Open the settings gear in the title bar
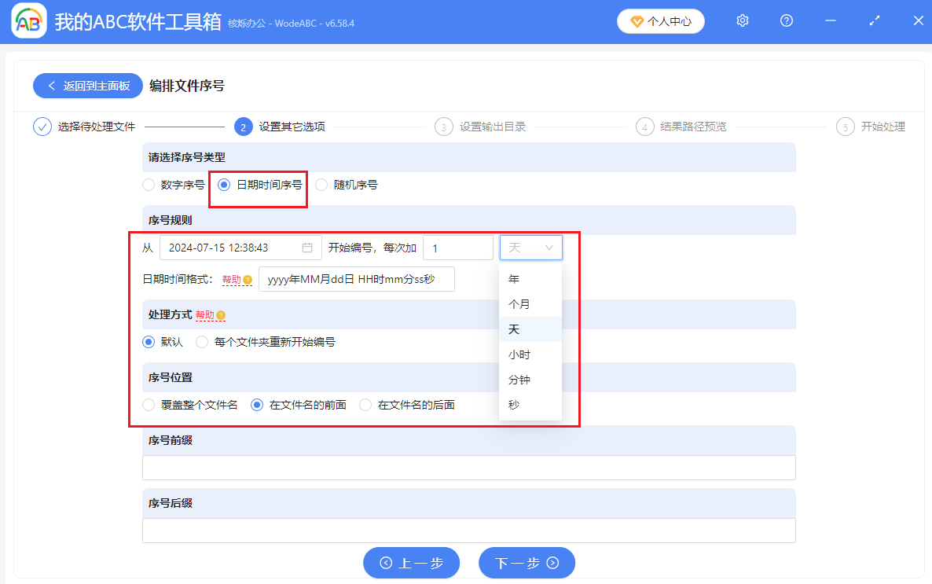932x584 pixels. [x=742, y=20]
